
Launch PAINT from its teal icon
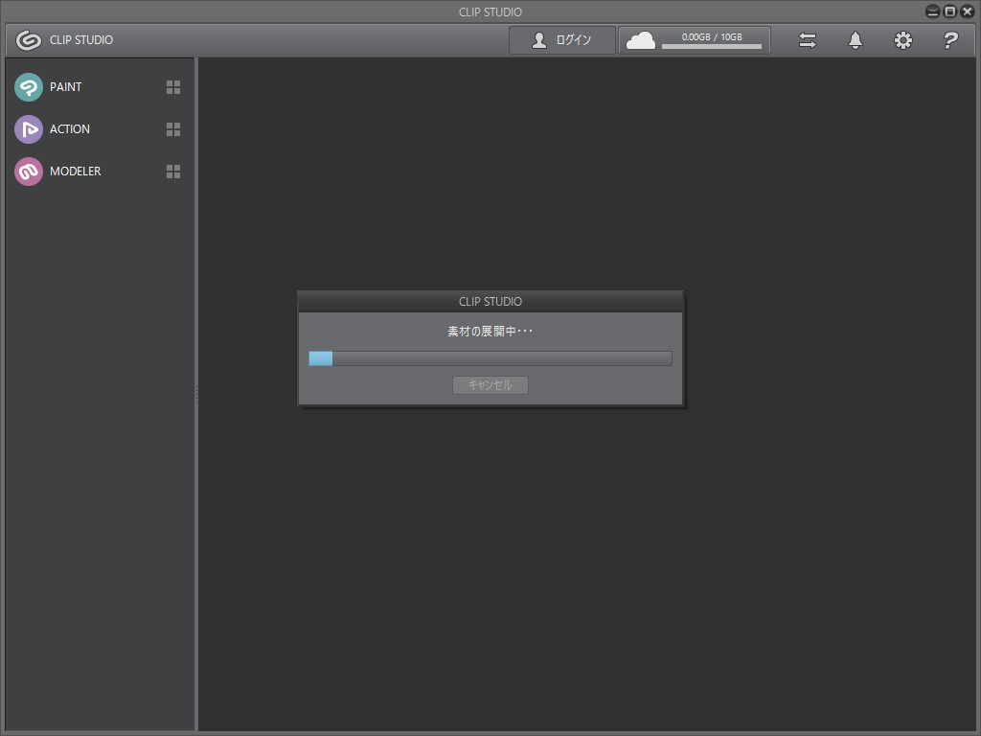29,87
